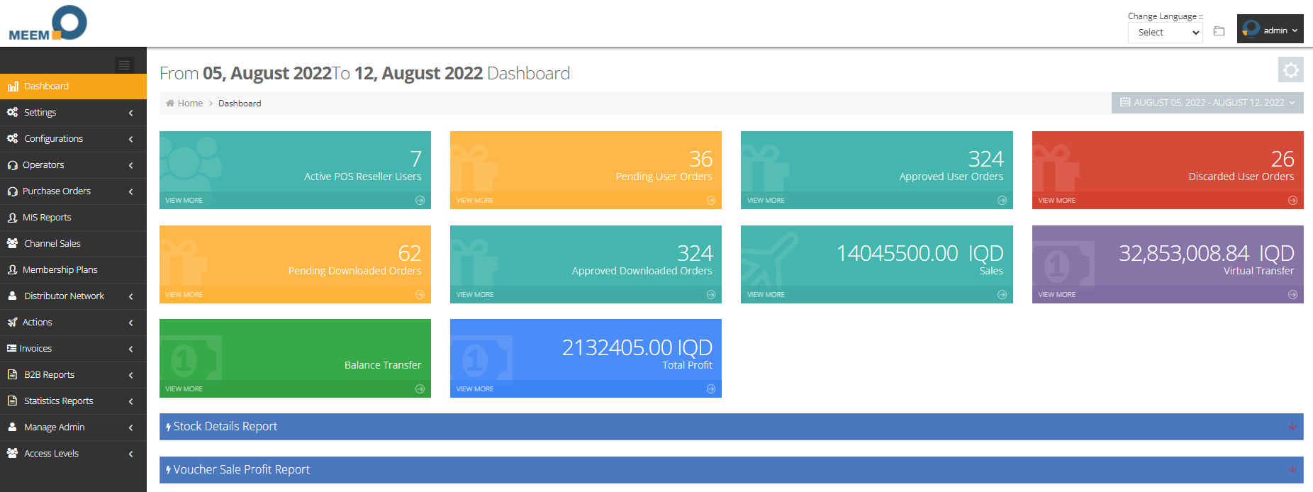The image size is (1313, 492).
Task: Click VIEW MORE on Virtual Transfer card
Action: click(x=1057, y=295)
